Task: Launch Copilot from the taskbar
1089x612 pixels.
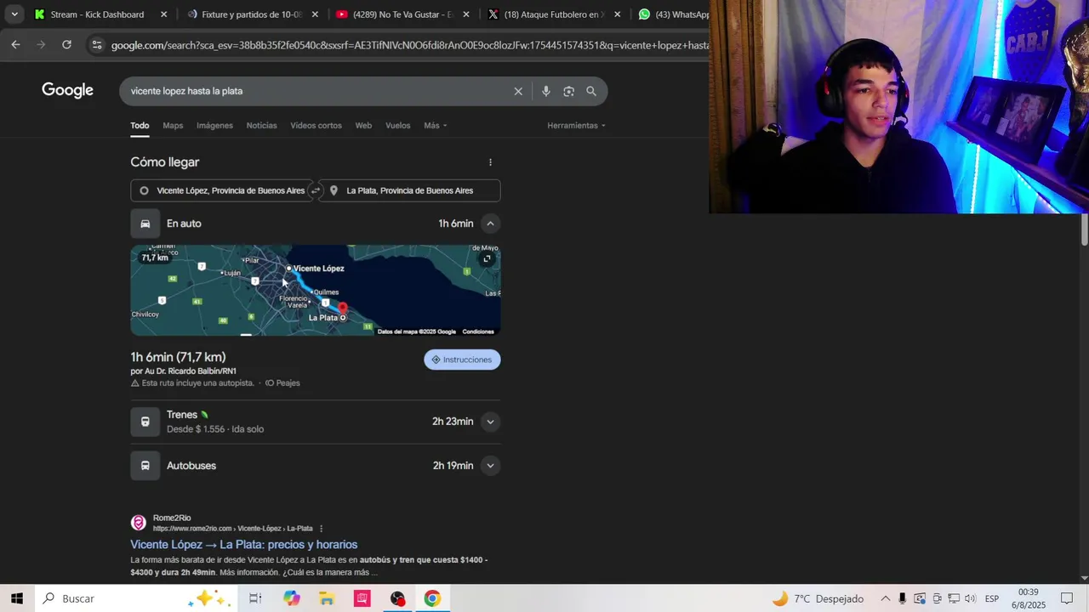Action: pyautogui.click(x=292, y=598)
